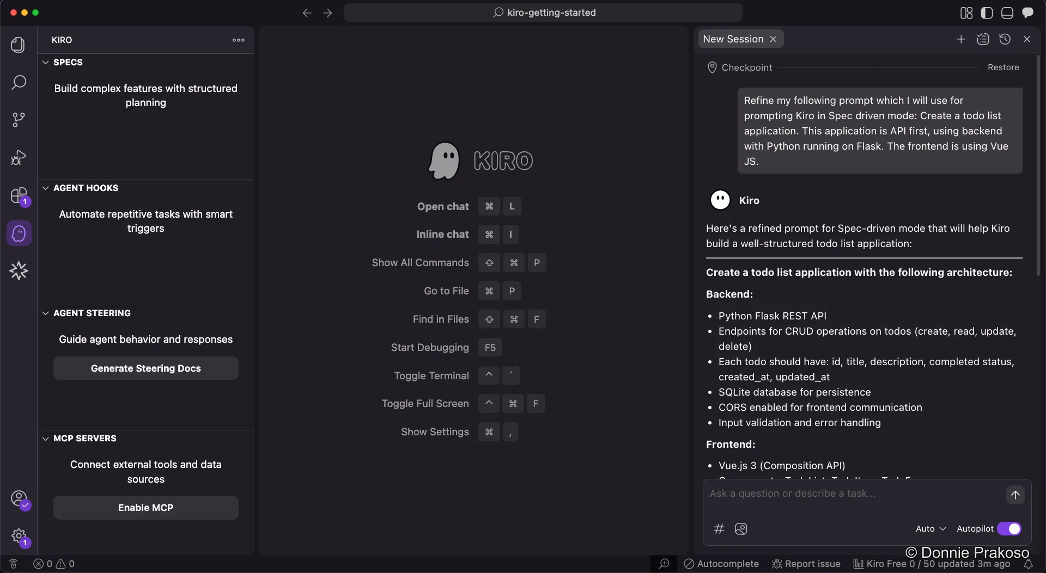Image resolution: width=1046 pixels, height=573 pixels.
Task: Collapse the AGENT HOOKS section
Action: 45,188
